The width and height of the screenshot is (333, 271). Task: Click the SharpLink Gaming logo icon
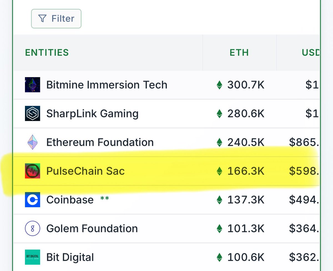[x=32, y=113]
